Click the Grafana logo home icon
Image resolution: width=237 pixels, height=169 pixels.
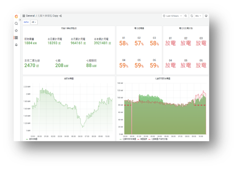(x=16, y=16)
